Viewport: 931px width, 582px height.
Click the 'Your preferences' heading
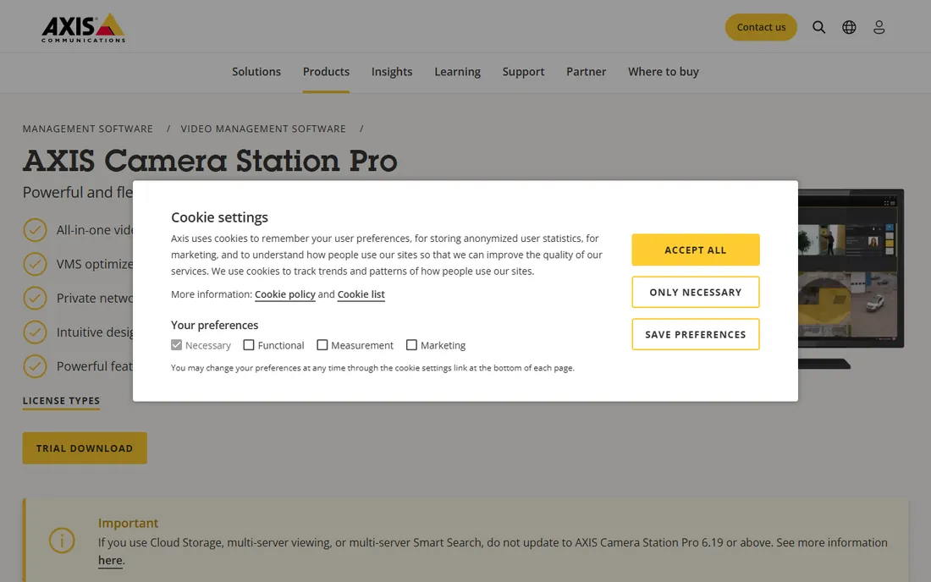pyautogui.click(x=214, y=325)
